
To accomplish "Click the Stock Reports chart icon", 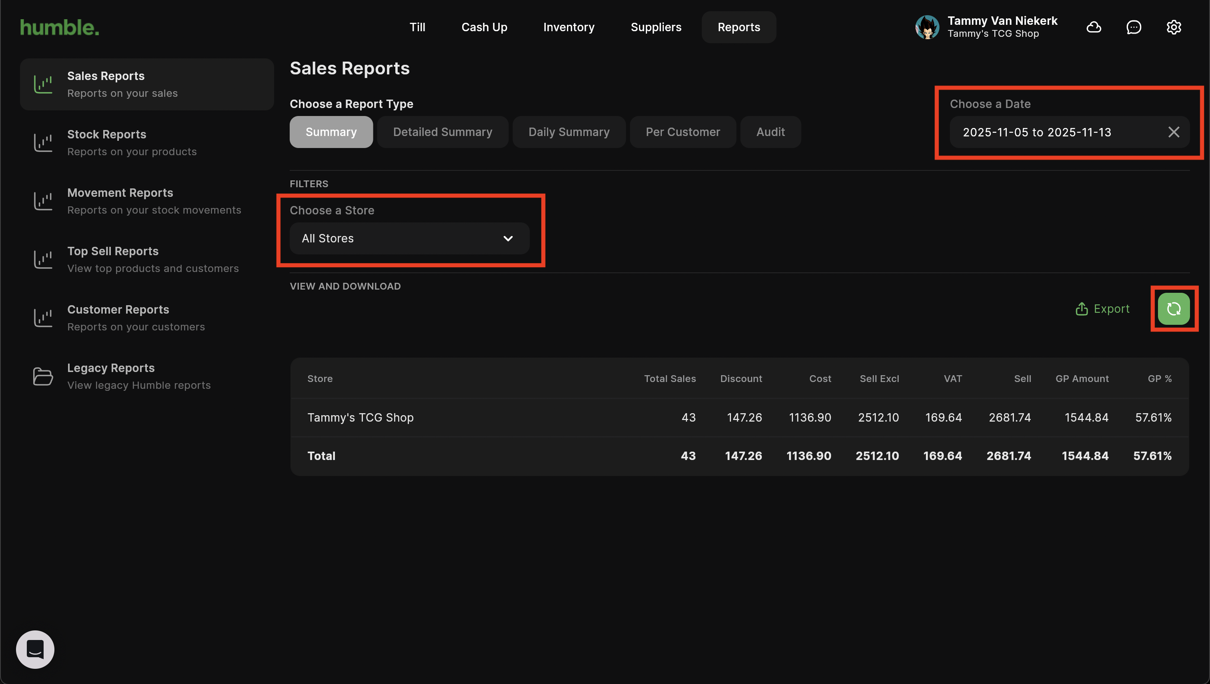I will 43,143.
